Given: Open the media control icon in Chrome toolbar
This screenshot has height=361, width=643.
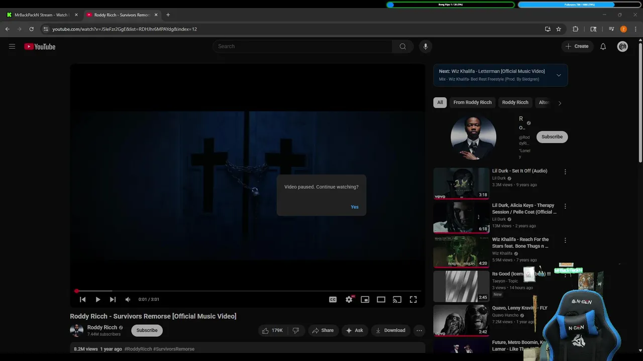Looking at the screenshot, I should tap(611, 29).
